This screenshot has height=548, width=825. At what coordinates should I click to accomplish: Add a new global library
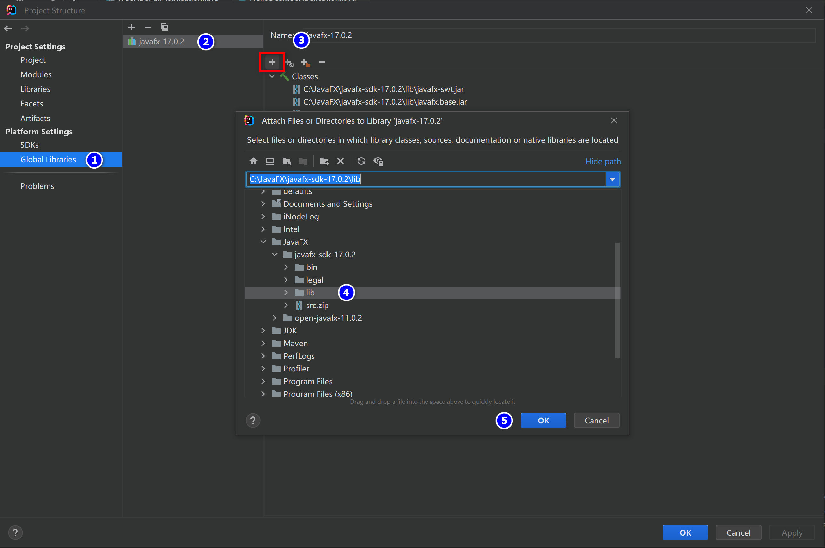(x=131, y=27)
